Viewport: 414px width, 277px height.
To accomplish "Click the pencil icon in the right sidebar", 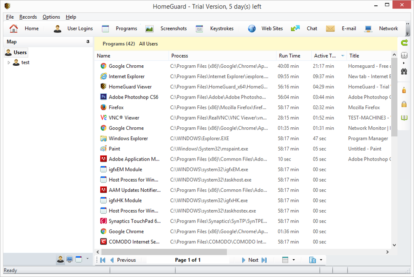I will tap(404, 90).
